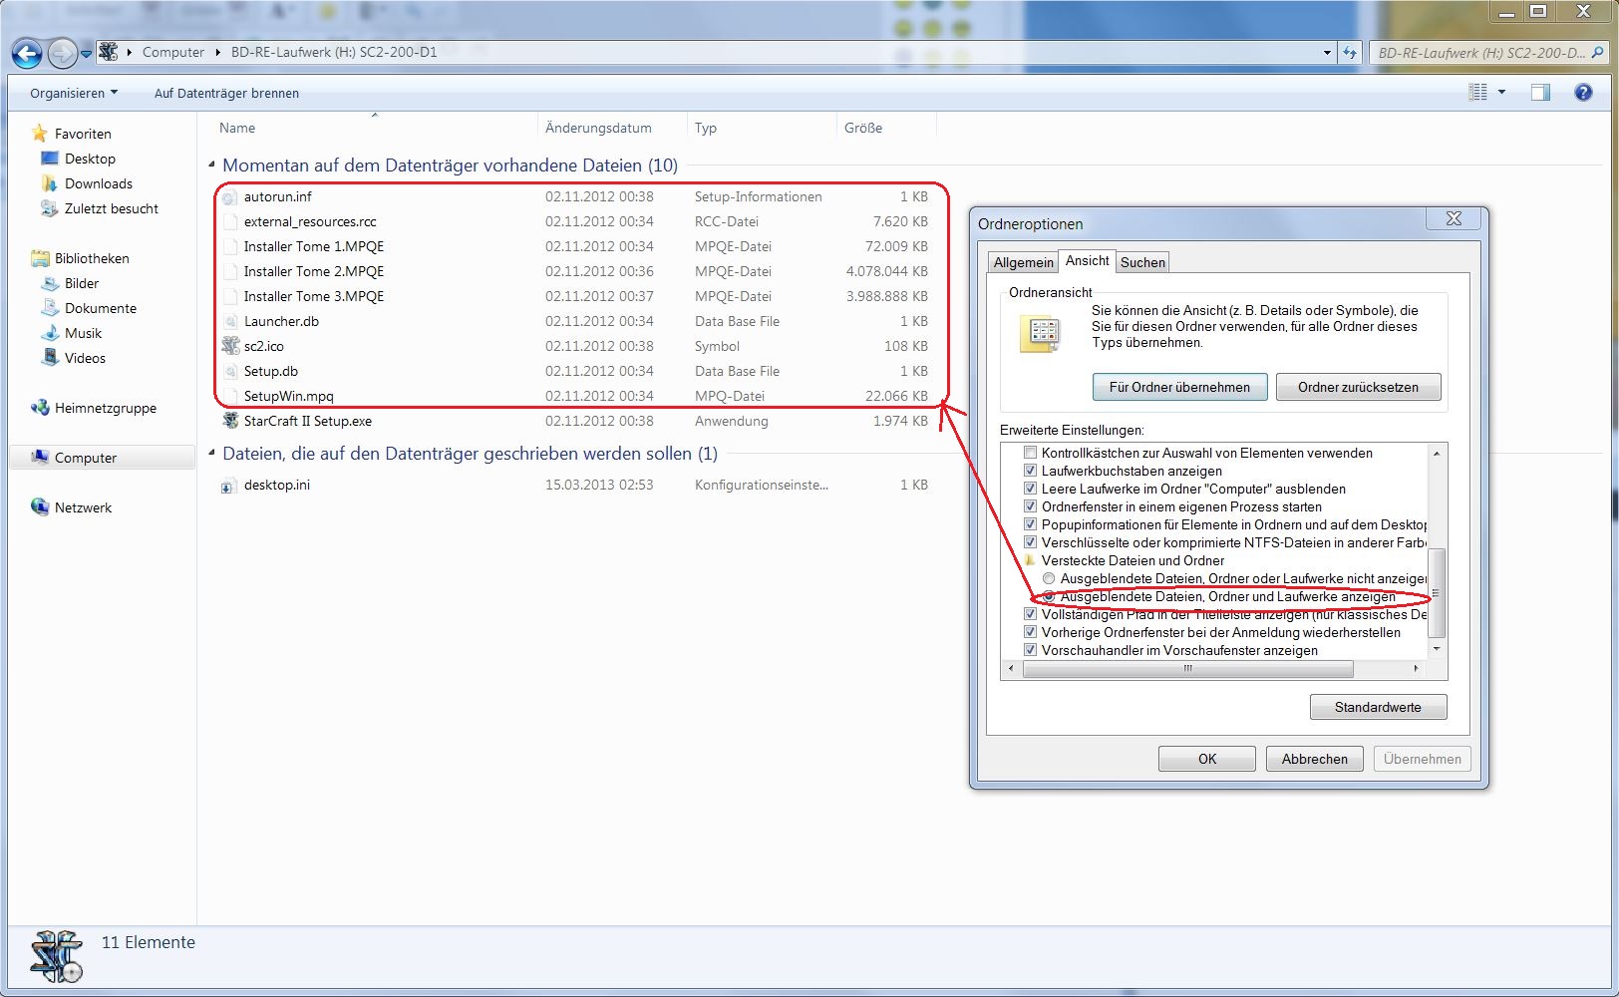1619x997 pixels.
Task: Click the Favoriten star icon
Action: [40, 134]
